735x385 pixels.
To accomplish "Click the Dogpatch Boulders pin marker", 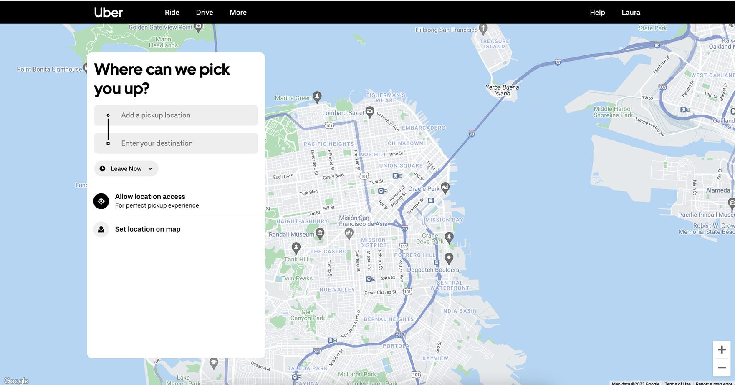I will pyautogui.click(x=449, y=258).
